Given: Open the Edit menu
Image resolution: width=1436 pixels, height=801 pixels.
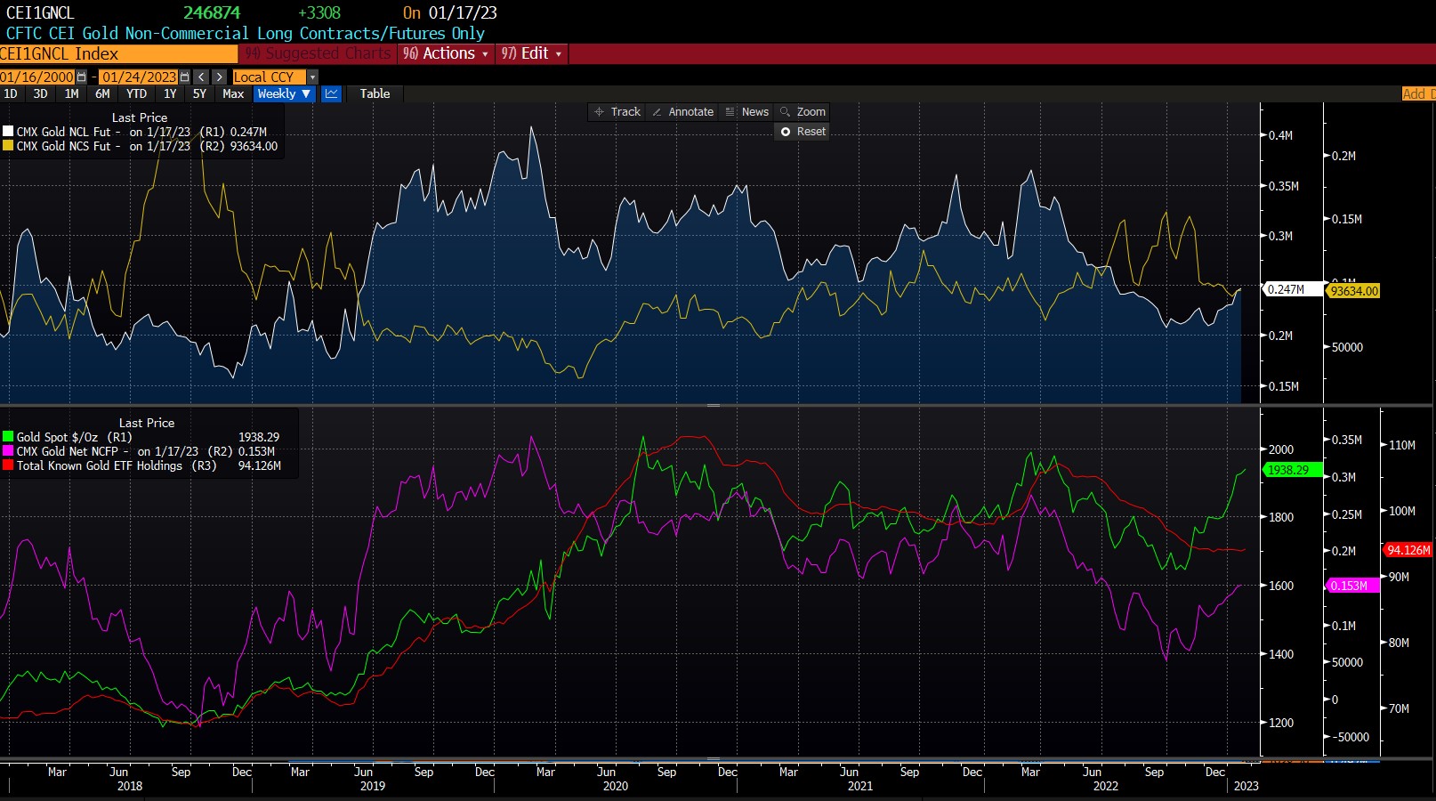Looking at the screenshot, I should point(531,53).
